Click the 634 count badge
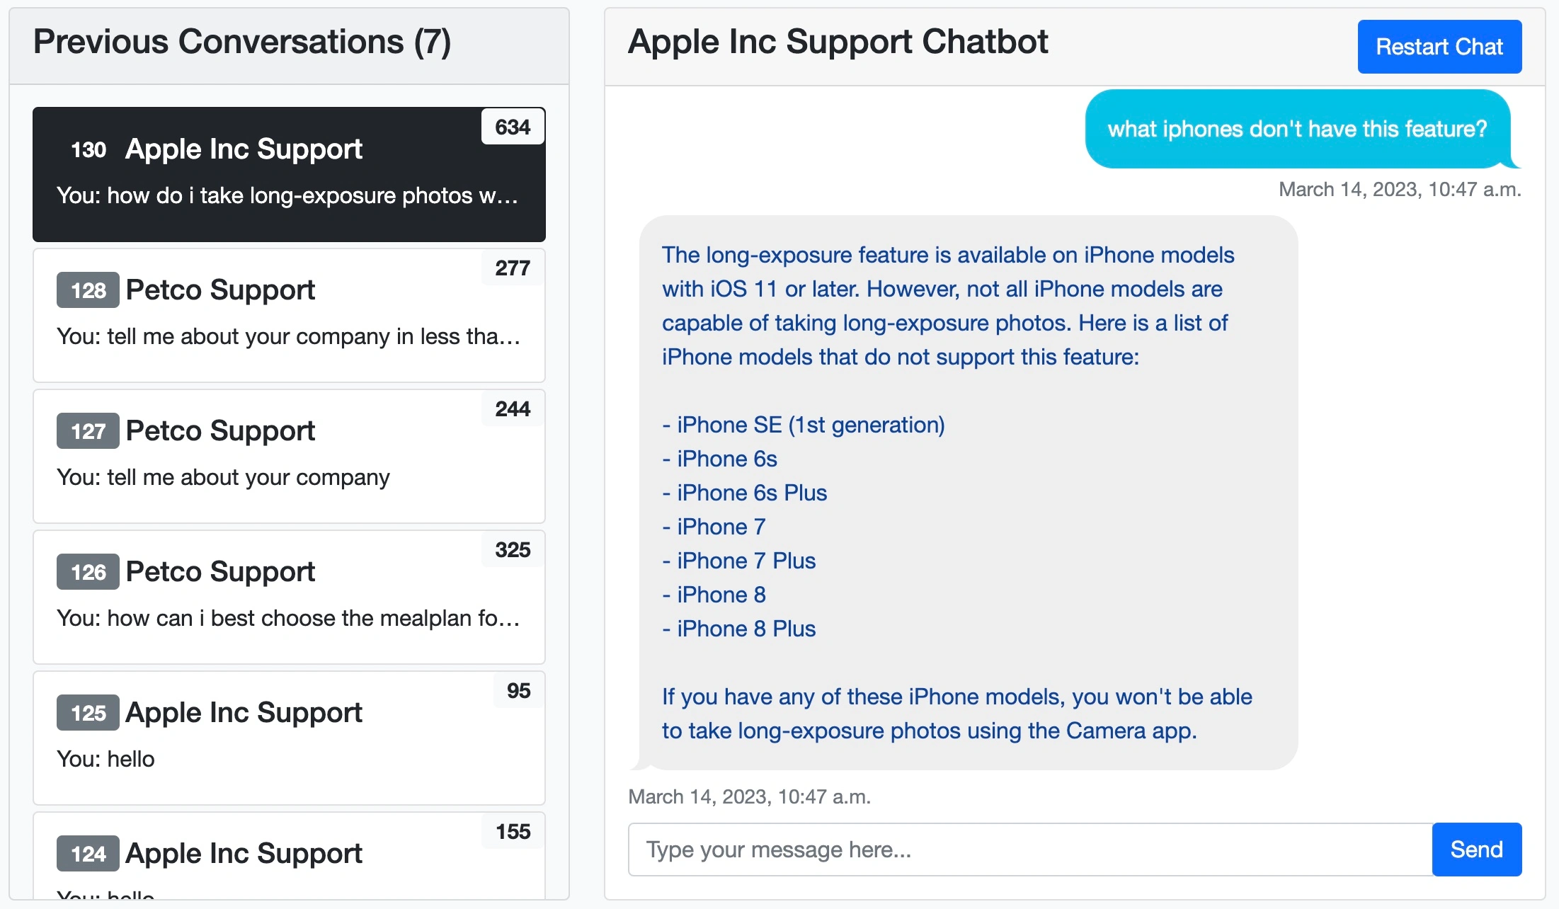 click(513, 127)
